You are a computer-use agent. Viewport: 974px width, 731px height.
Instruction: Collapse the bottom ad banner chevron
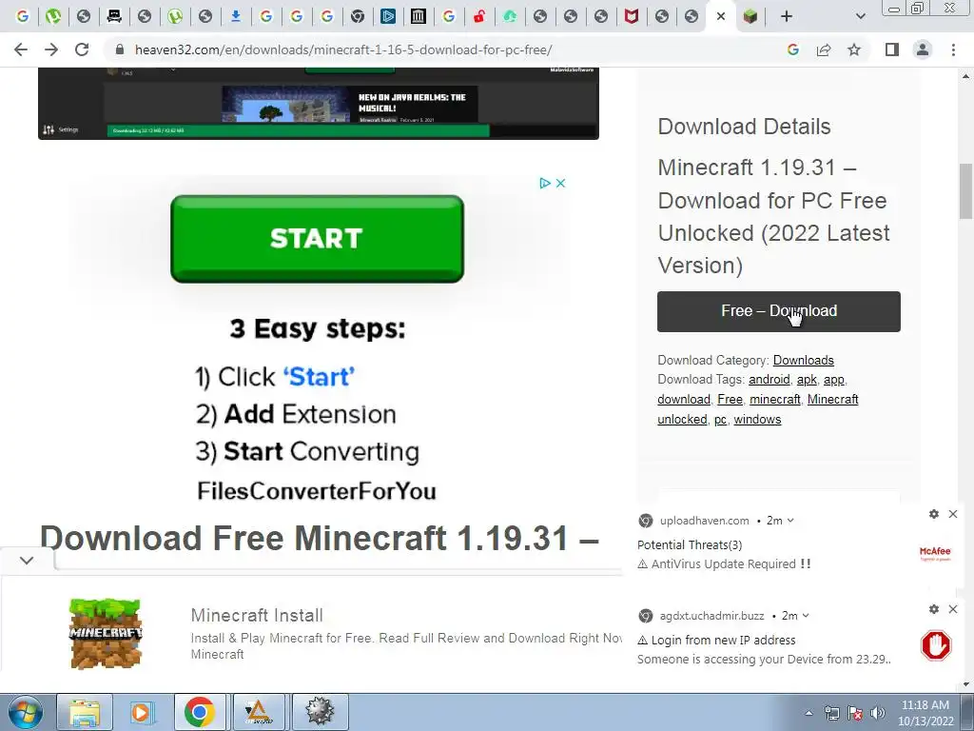(27, 561)
